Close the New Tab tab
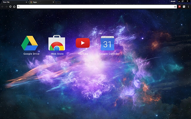The width and height of the screenshot is (191, 119). pos(26,2)
